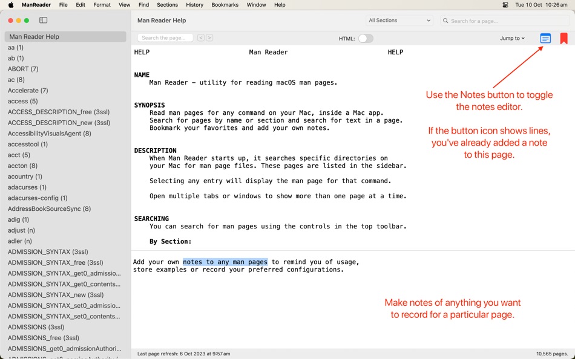Open the Sections menu
Viewport: 575px width, 359px height.
(x=167, y=5)
